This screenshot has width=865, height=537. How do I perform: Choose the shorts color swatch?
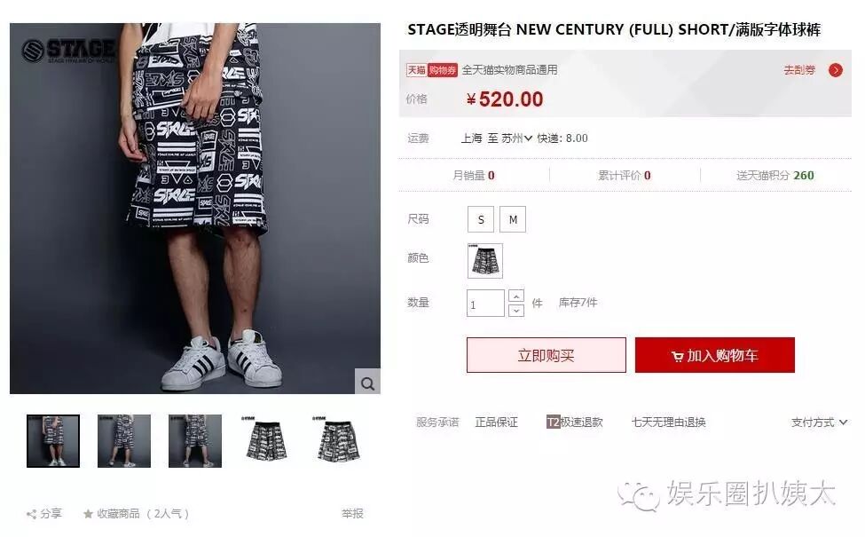485,260
